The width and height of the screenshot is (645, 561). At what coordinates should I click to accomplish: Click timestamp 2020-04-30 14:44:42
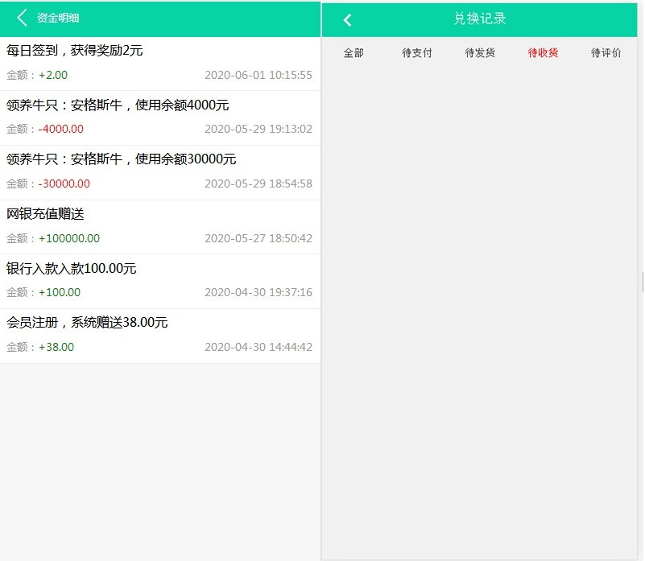[x=258, y=347]
